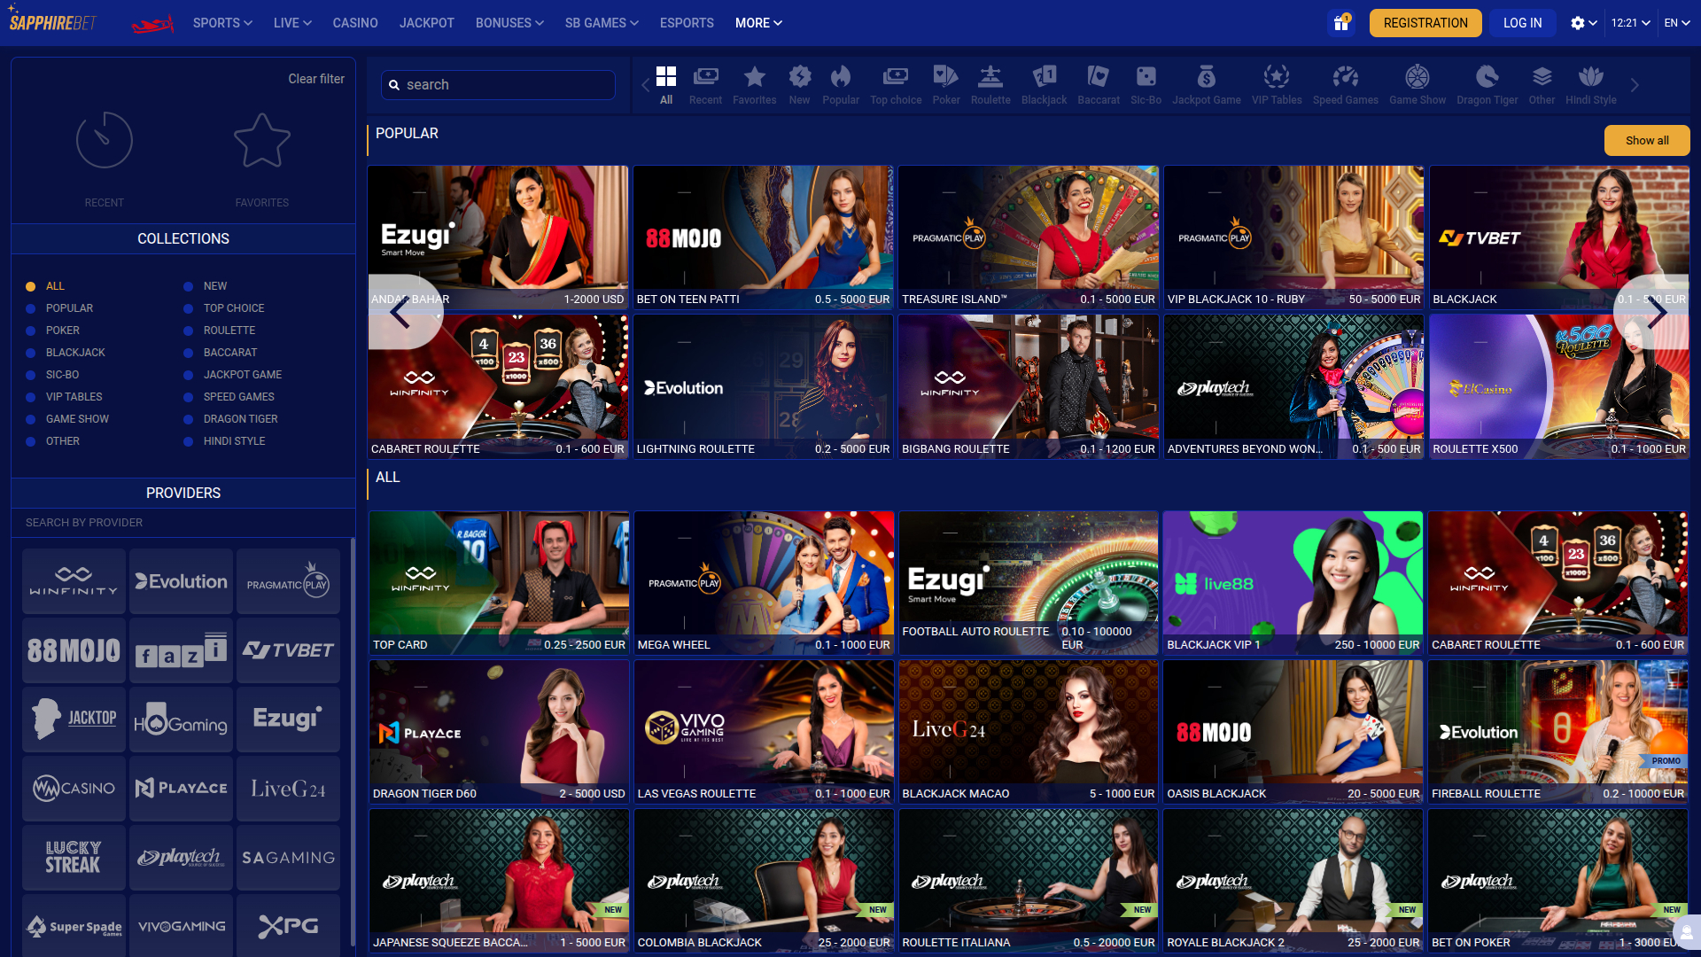Screen dimensions: 1701x957
Task: Select the Sic-Bo category icon
Action: point(1146,84)
